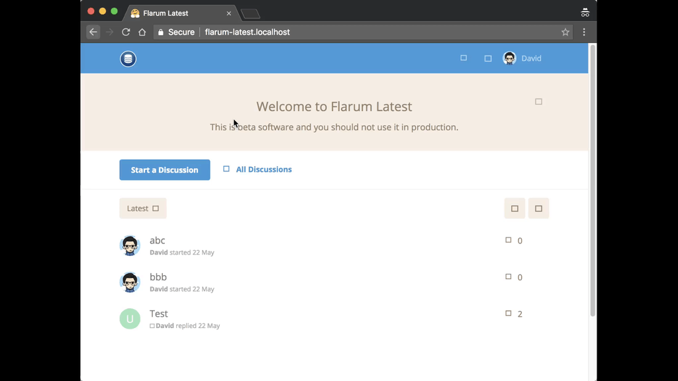Viewport: 678px width, 381px height.
Task: Click the reply count 2 on Test
Action: tap(520, 314)
